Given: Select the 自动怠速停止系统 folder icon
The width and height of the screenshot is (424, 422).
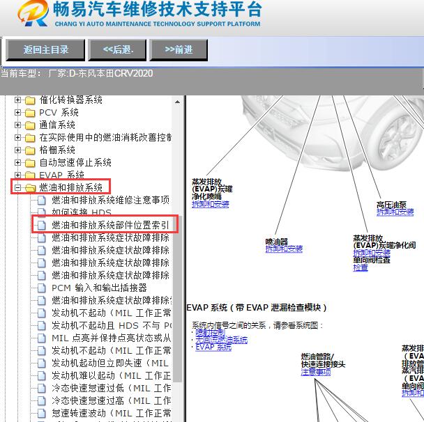Looking at the screenshot, I should 30,163.
